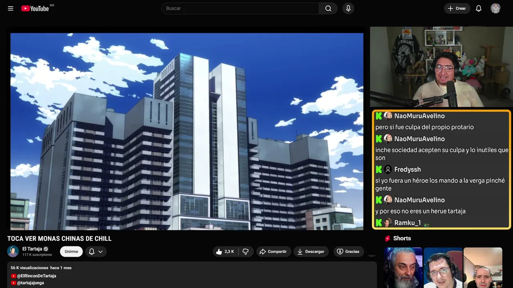Click the Compartir share button
Screen dimensions: 513x288
[273, 252]
